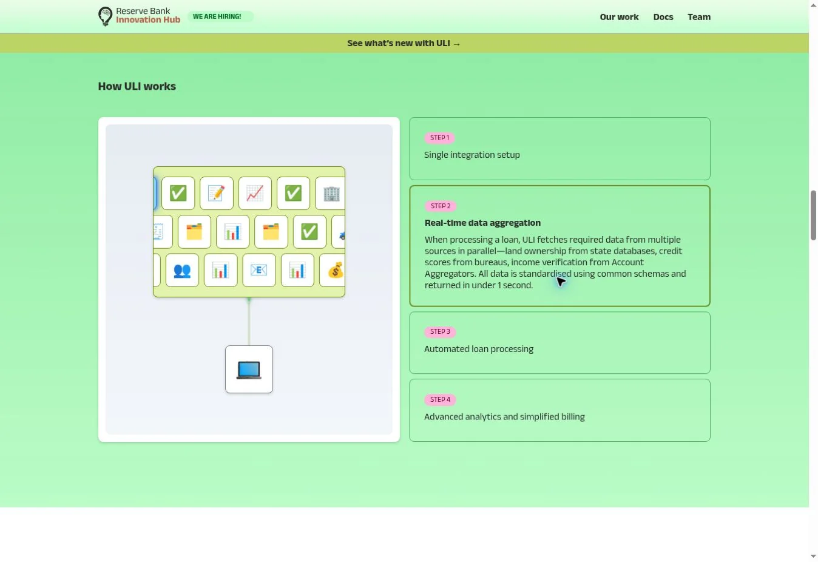Collapse Step 2 Real-time data aggregation card
The height and width of the screenshot is (562, 818).
point(559,246)
